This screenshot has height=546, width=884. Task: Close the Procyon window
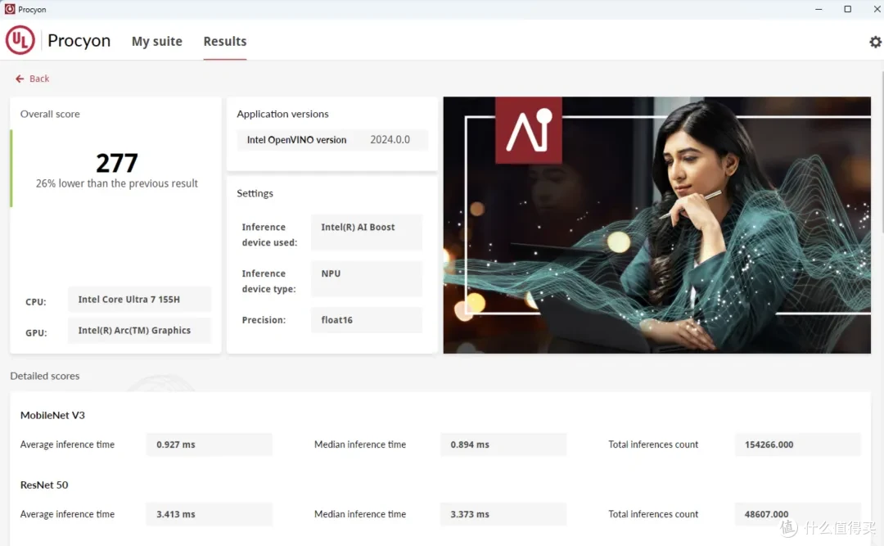click(877, 9)
